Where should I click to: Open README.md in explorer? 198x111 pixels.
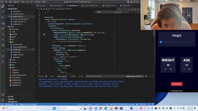[16, 85]
